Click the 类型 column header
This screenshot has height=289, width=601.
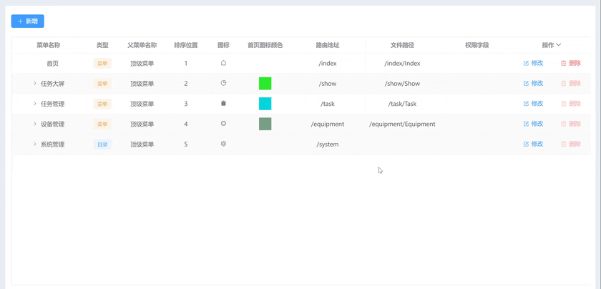point(102,45)
